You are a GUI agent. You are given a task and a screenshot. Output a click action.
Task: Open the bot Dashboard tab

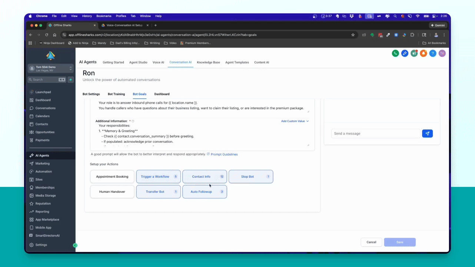(162, 94)
